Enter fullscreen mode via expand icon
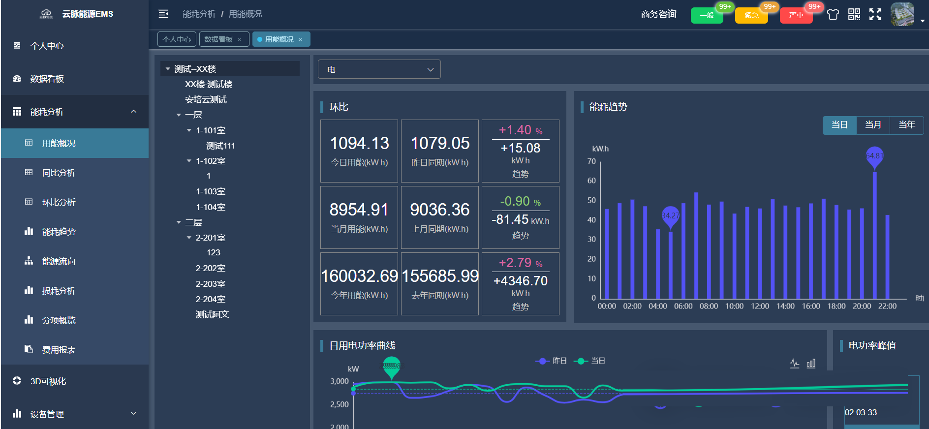 (x=875, y=14)
